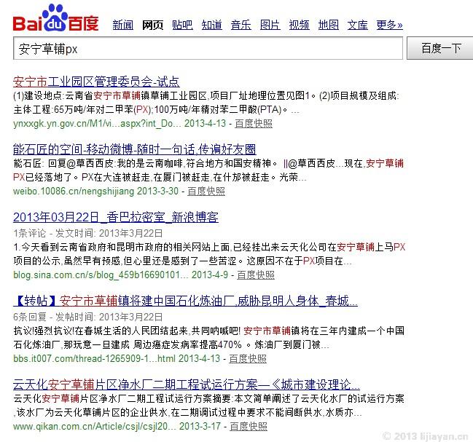
Task: Expand the 更多» link
Action: [x=389, y=25]
